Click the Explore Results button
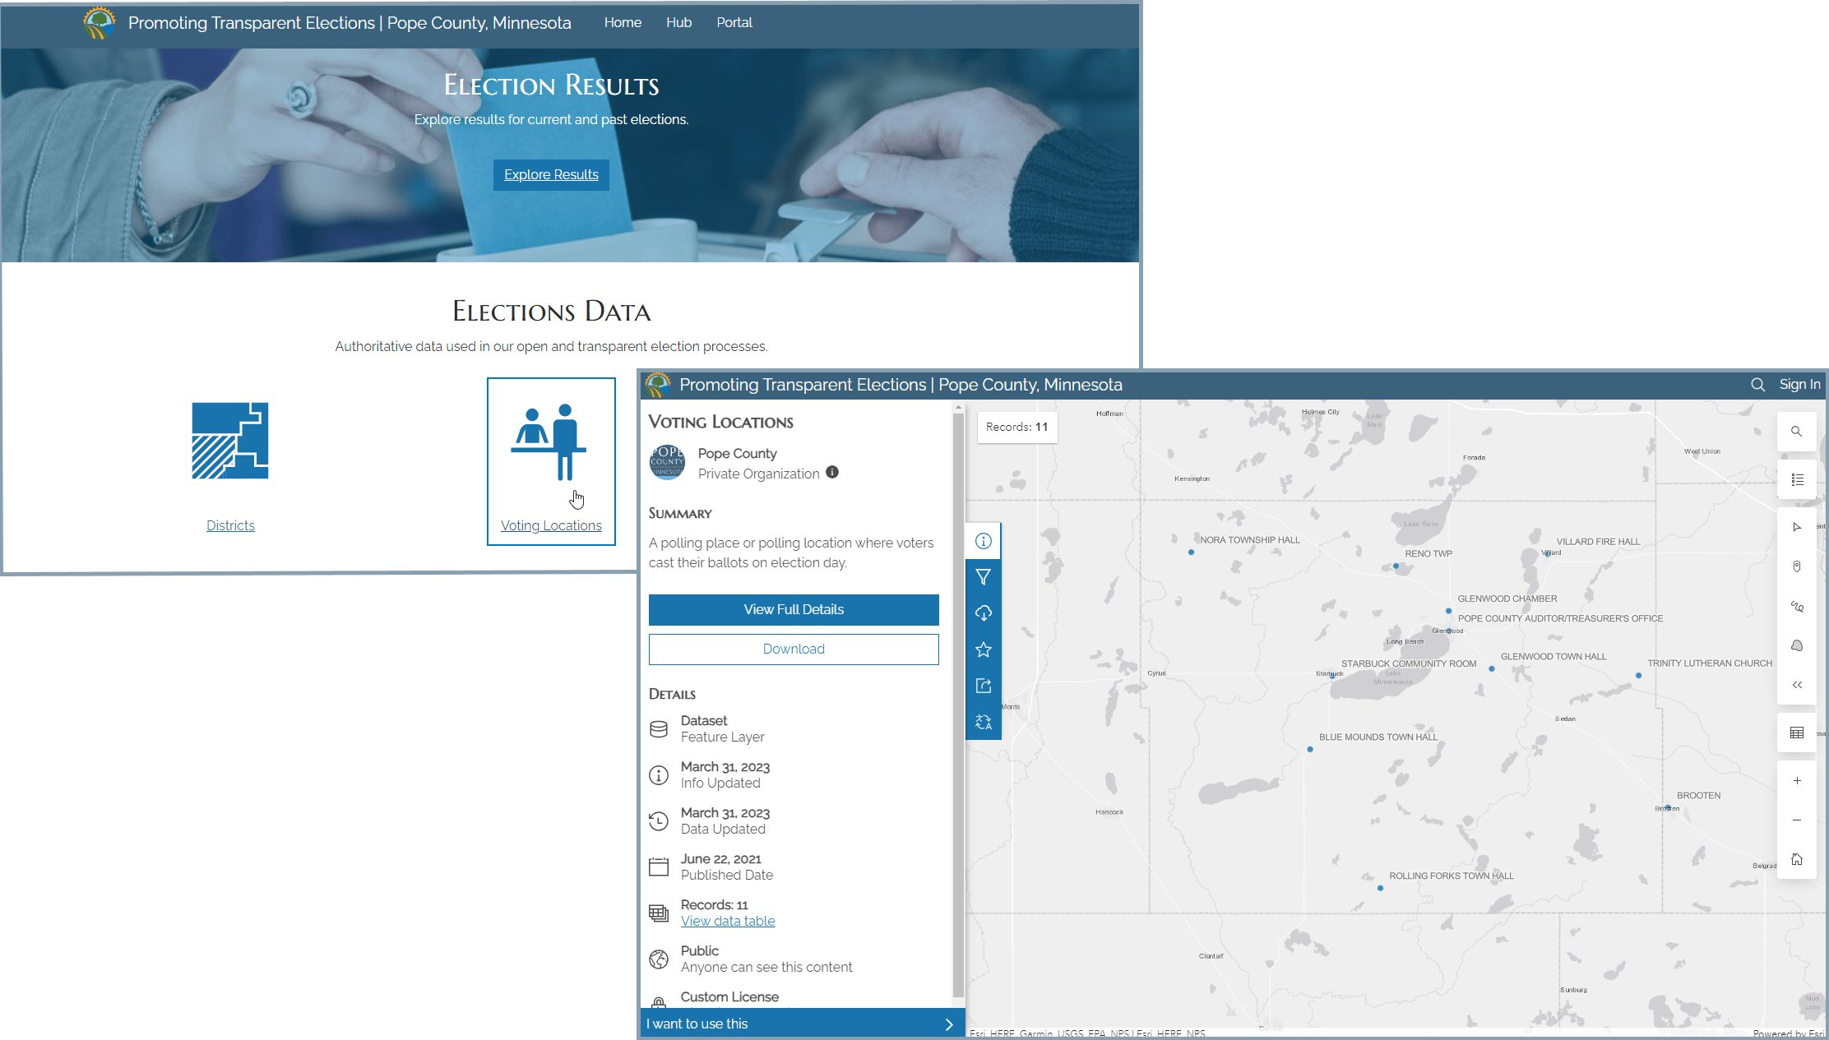Image resolution: width=1829 pixels, height=1040 pixels. pos(551,174)
